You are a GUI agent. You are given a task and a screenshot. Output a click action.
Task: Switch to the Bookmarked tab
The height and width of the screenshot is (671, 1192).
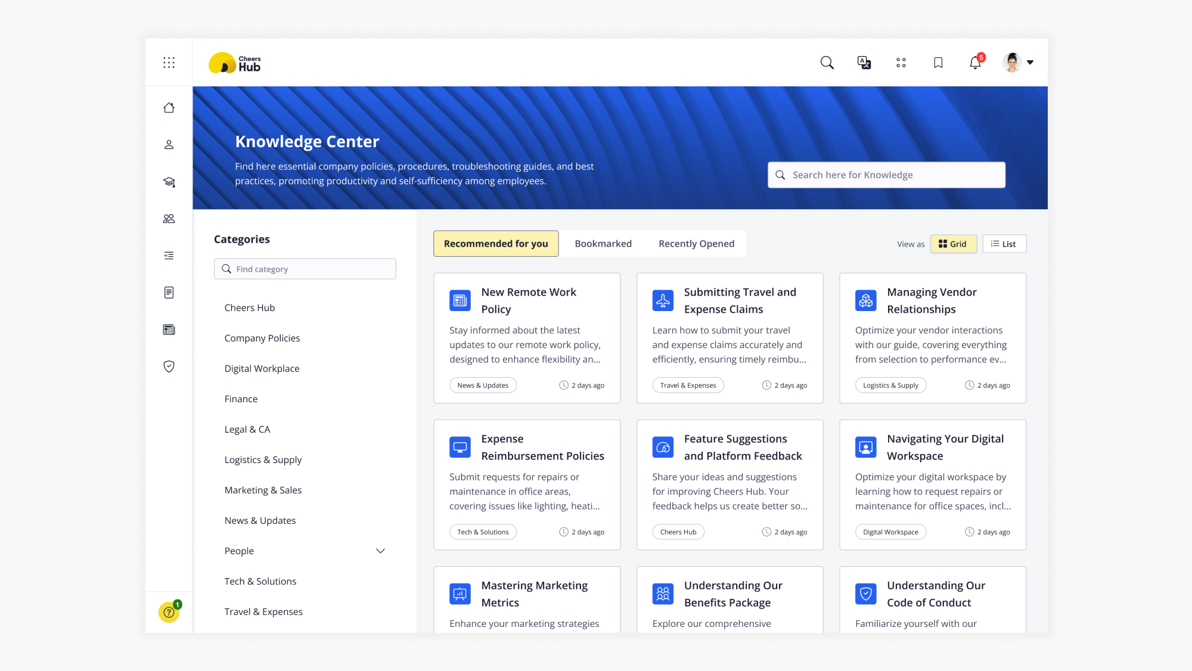[x=603, y=244]
